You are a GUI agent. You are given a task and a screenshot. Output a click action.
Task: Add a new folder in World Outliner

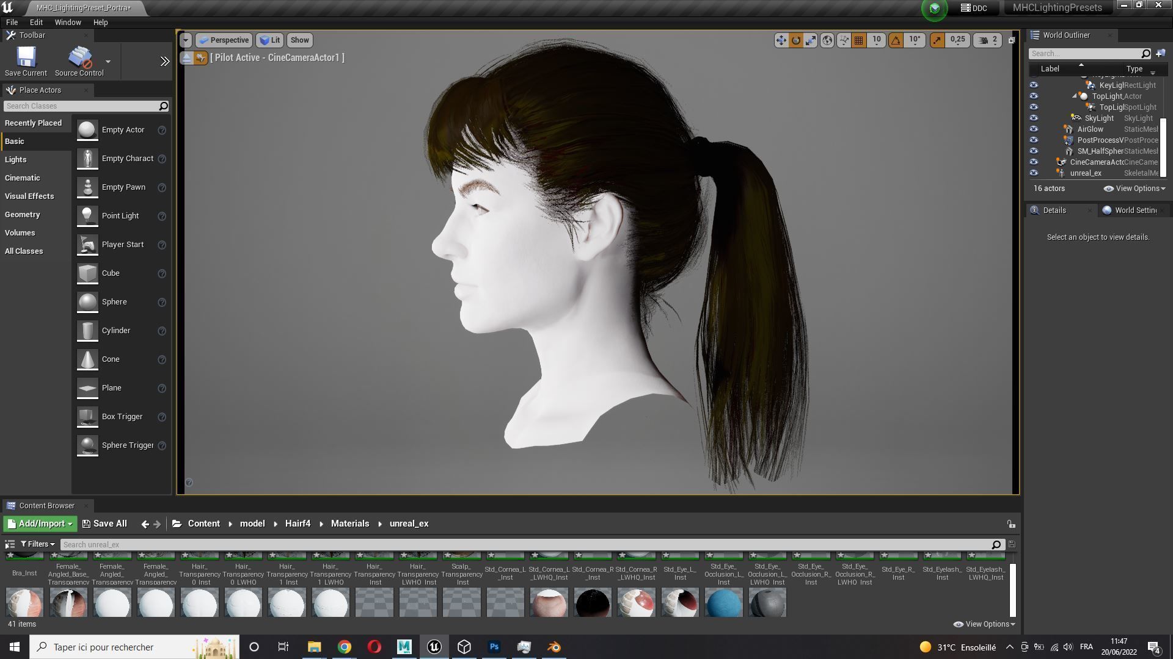point(1160,54)
